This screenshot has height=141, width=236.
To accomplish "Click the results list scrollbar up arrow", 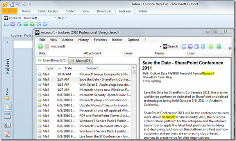I will pos(133,67).
